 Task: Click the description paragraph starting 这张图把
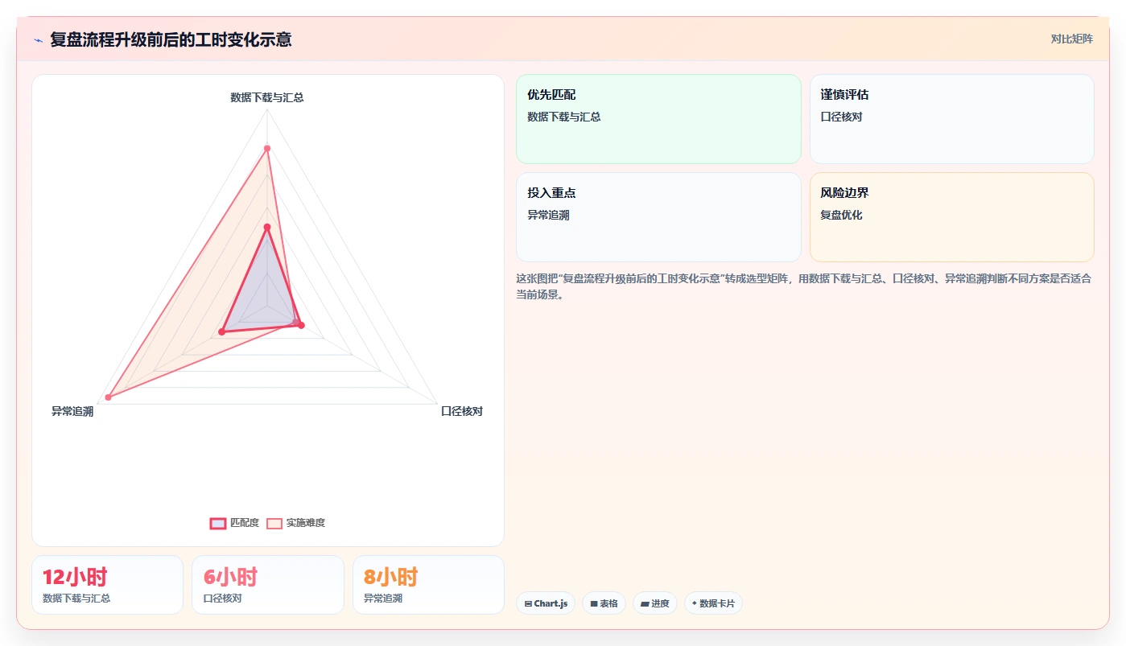[804, 286]
